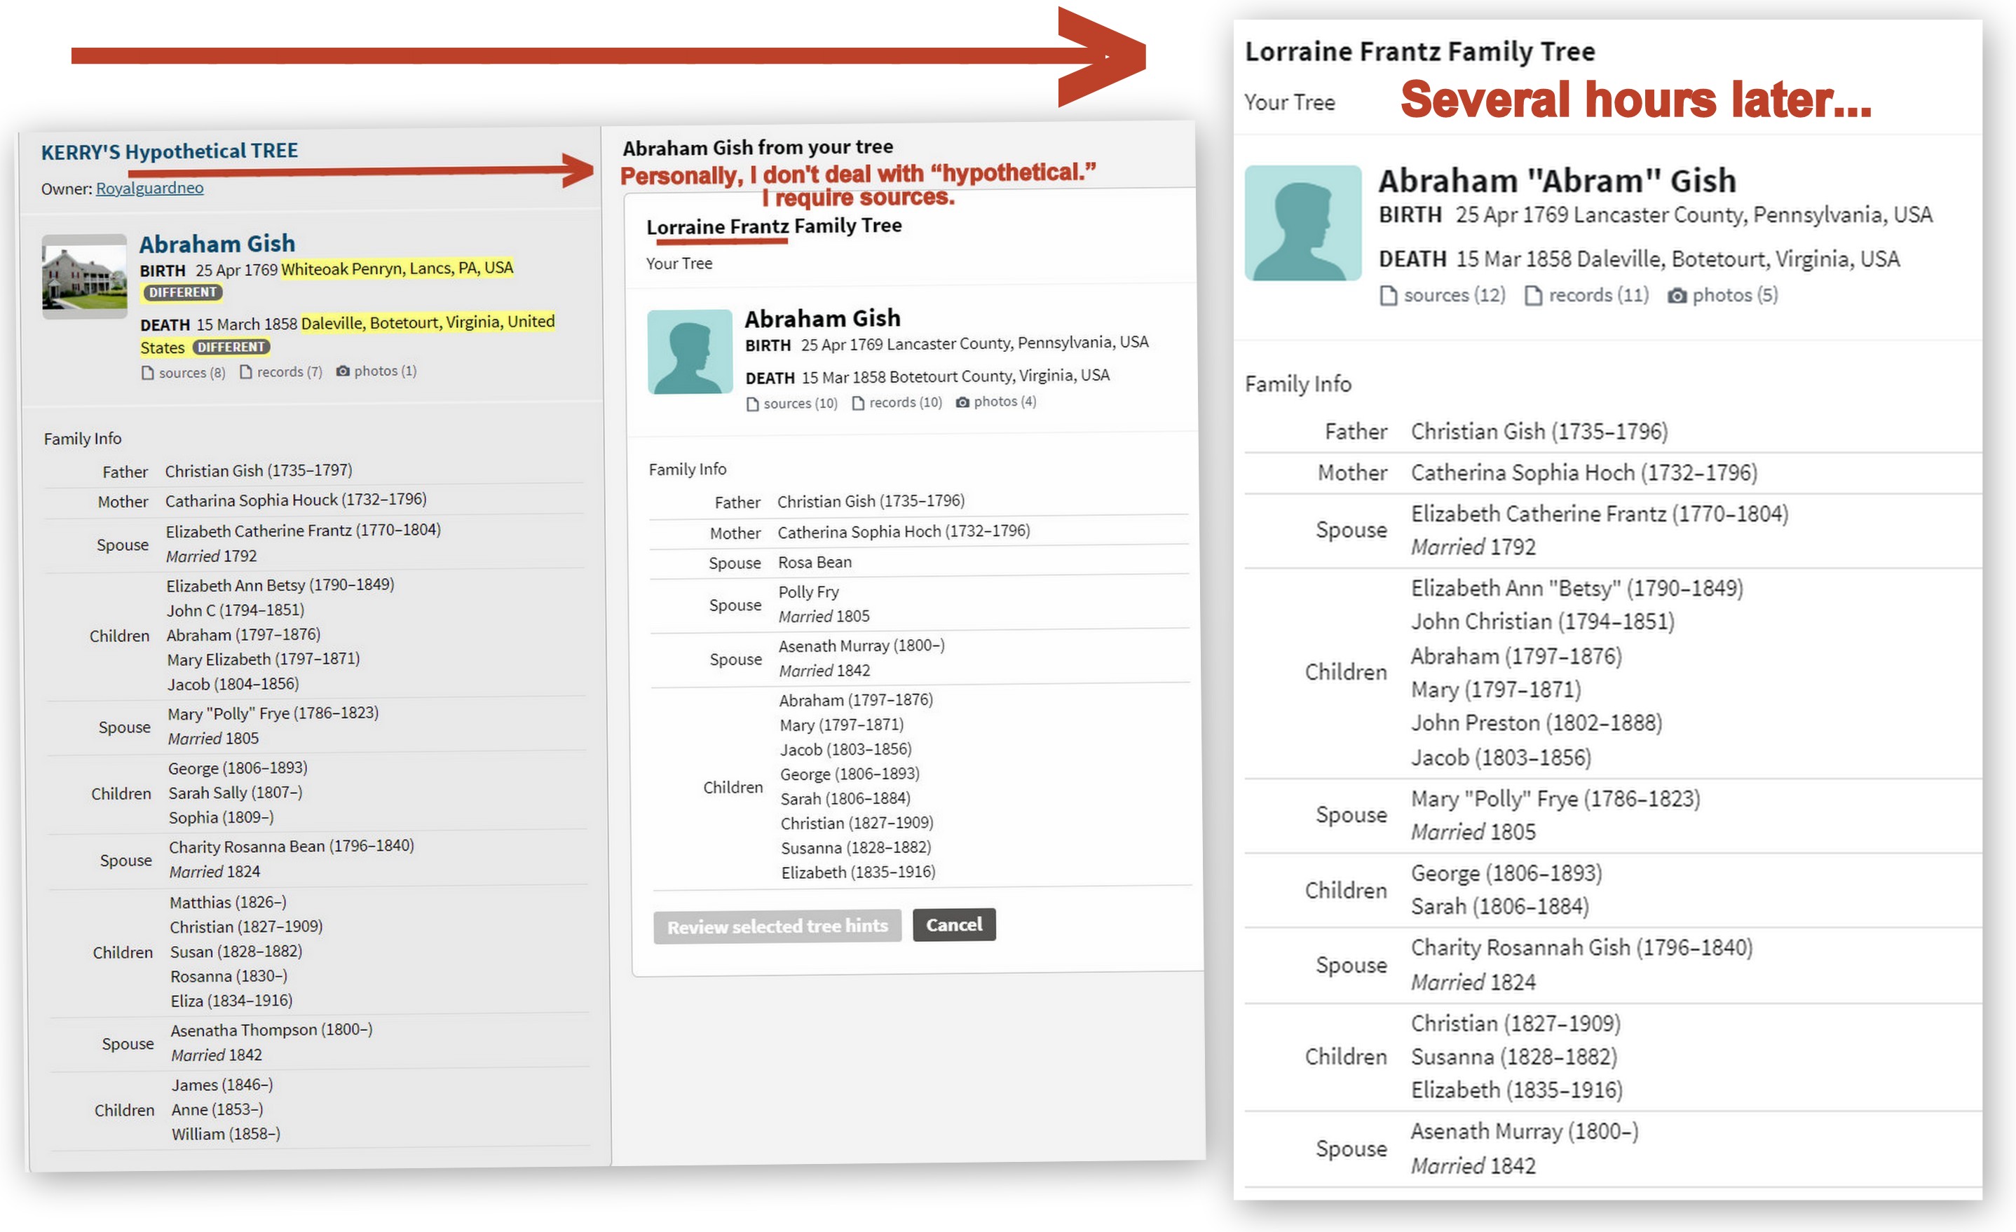
Task: Click records (11) document icon in right panel
Action: (x=1533, y=295)
